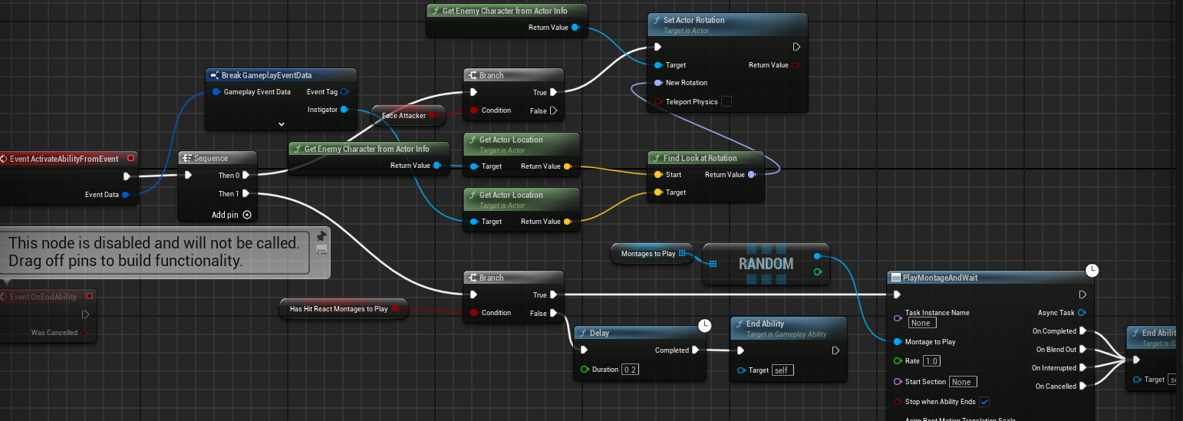
Task: Enable the Teleport Physics checkbox
Action: [726, 101]
